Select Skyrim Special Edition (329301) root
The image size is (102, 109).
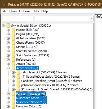(x=31, y=26)
